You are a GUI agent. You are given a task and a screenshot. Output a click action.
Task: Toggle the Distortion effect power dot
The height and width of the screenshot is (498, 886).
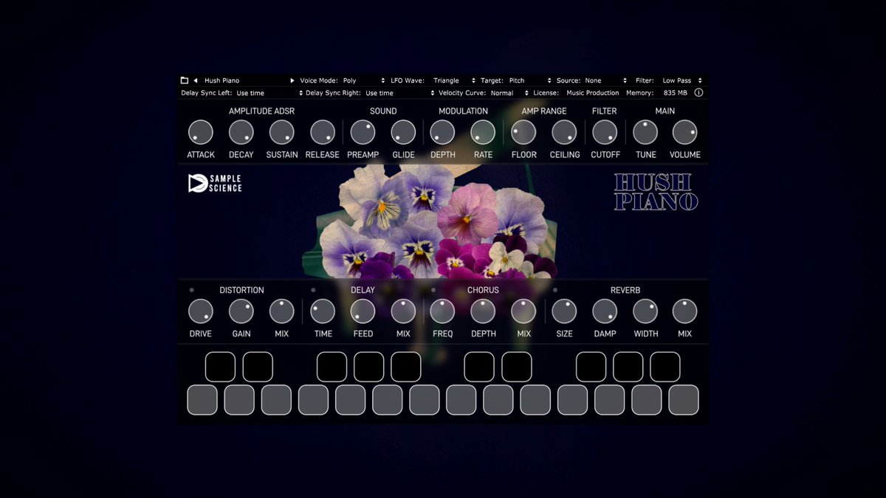pos(192,290)
